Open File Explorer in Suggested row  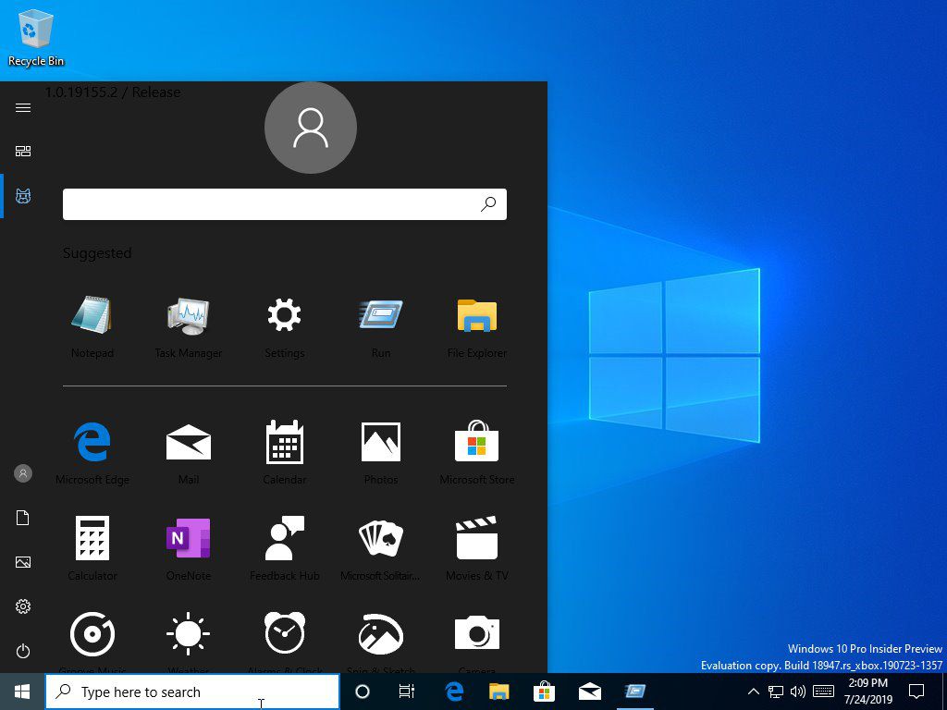click(x=476, y=326)
